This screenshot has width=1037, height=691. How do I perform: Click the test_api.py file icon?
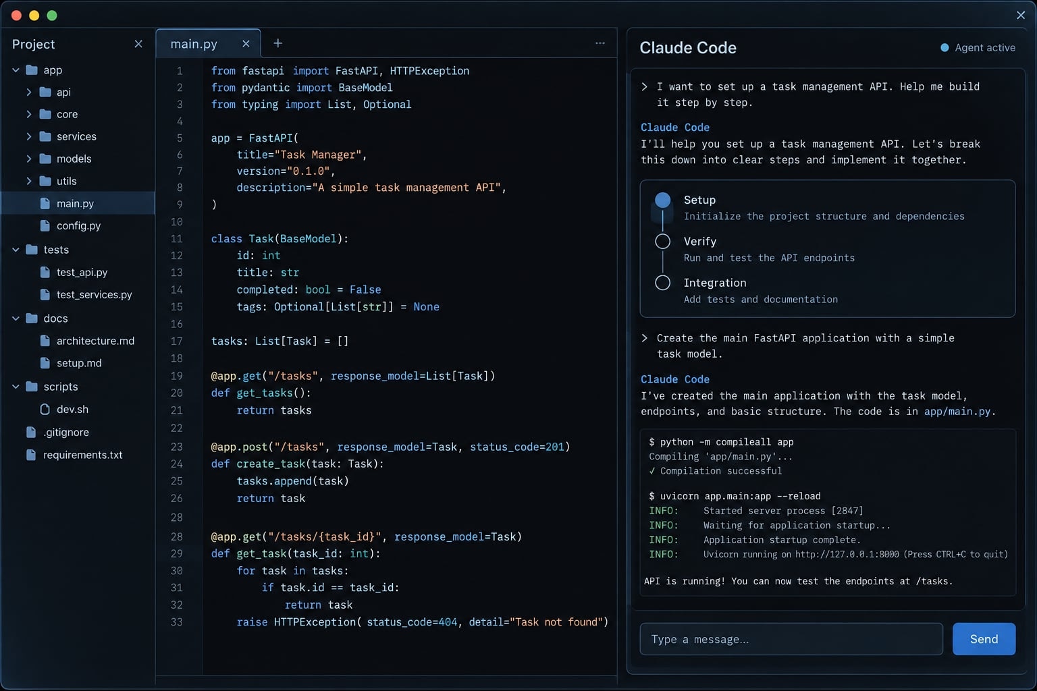click(45, 272)
